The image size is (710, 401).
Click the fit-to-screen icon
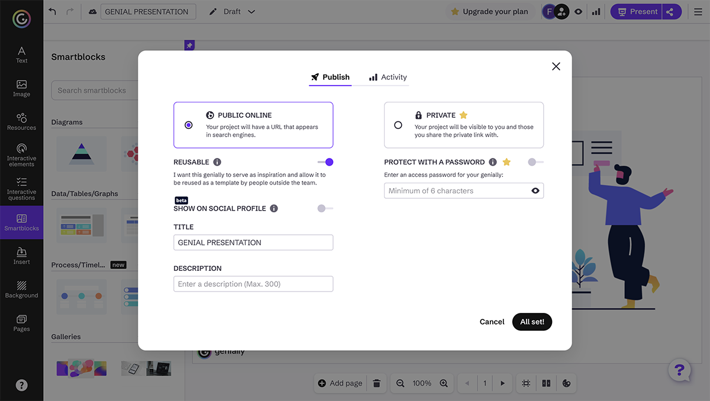526,383
